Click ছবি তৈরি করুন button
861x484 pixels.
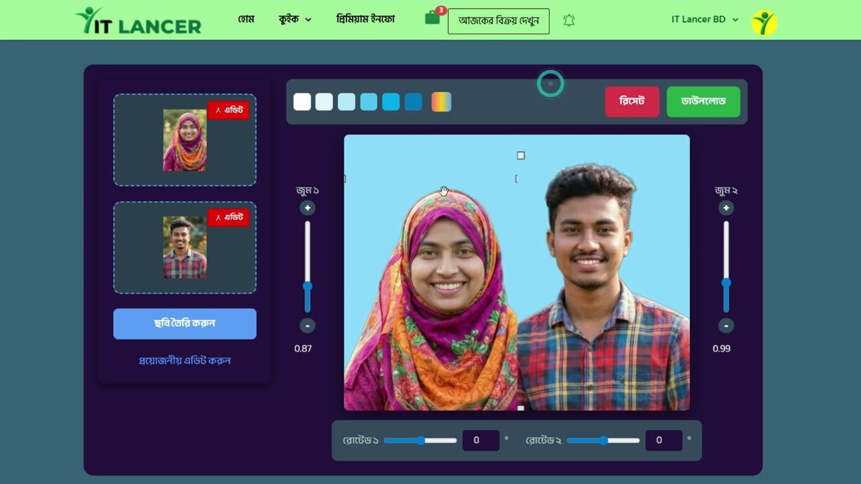tap(185, 323)
